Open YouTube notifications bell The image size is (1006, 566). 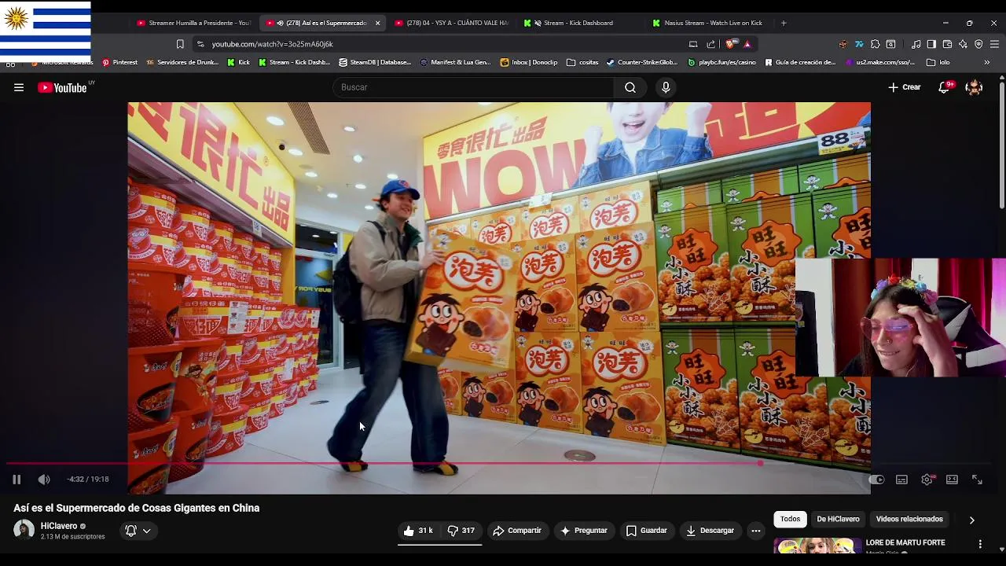pyautogui.click(x=944, y=87)
